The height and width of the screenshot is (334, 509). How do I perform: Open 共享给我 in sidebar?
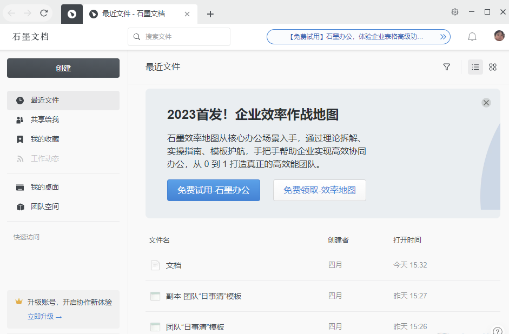point(63,119)
